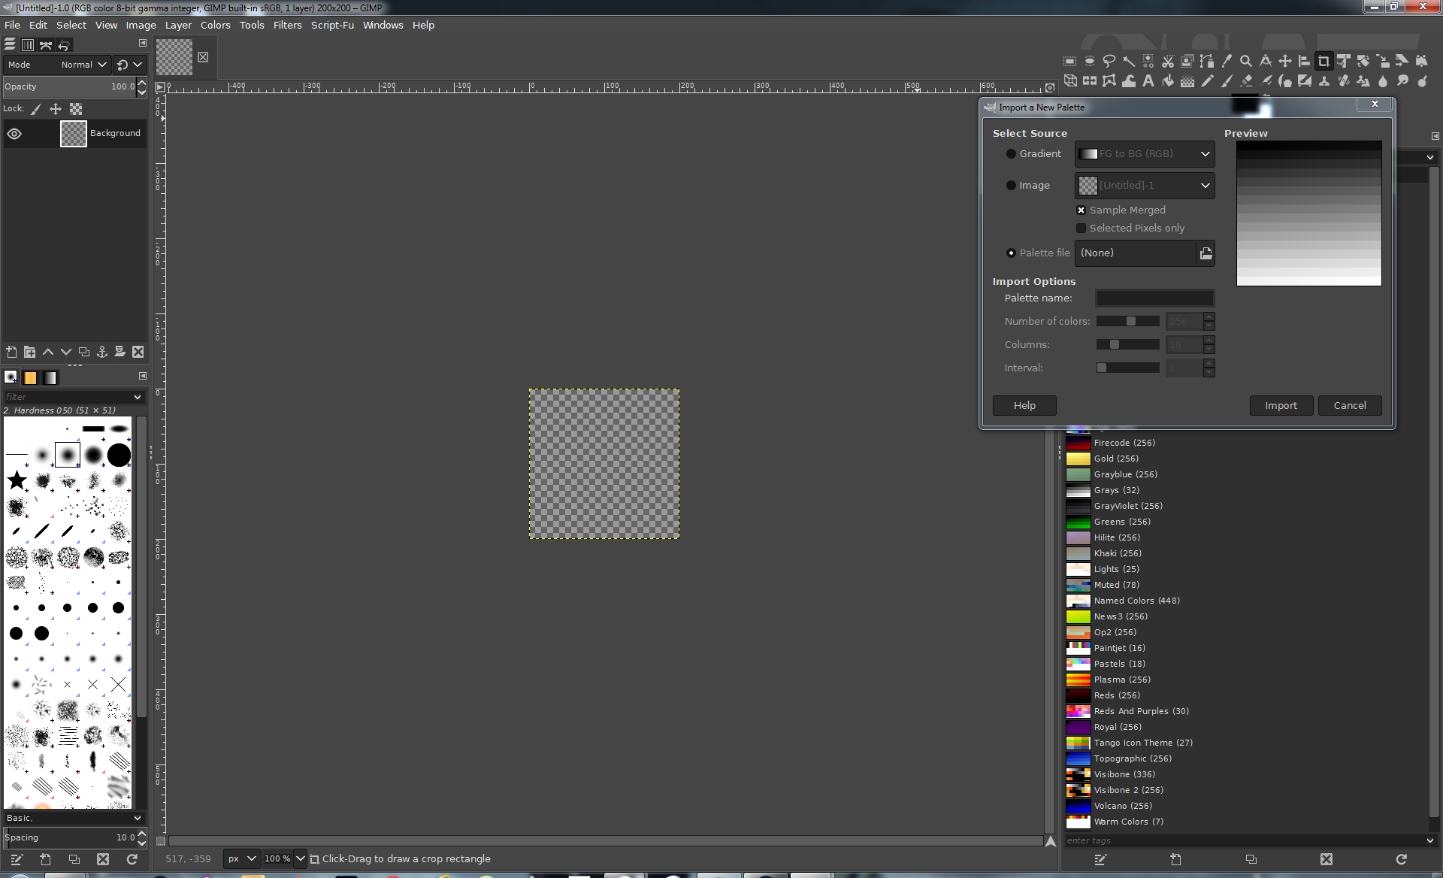Viewport: 1443px width, 878px height.
Task: Toggle visibility of the Background layer
Action: [14, 134]
